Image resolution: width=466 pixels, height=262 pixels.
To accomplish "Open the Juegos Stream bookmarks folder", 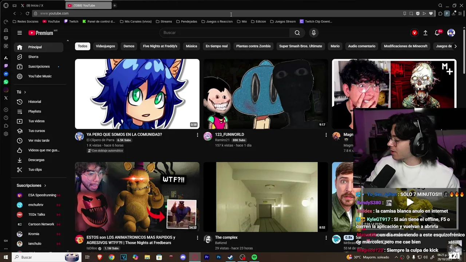I will (x=283, y=21).
